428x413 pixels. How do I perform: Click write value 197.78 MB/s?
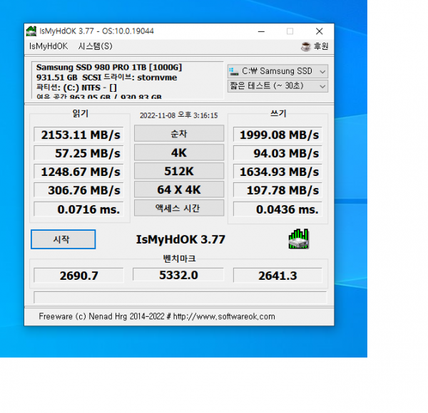277,190
